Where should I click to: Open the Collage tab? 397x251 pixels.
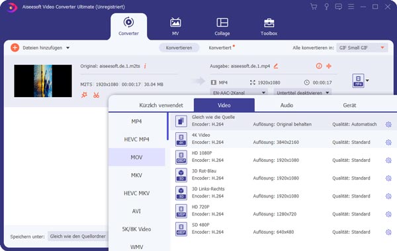tap(222, 26)
